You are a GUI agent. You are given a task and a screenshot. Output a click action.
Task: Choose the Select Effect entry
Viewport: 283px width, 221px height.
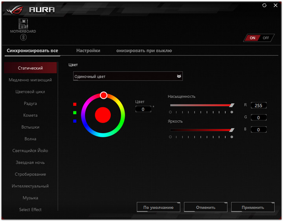(30, 210)
